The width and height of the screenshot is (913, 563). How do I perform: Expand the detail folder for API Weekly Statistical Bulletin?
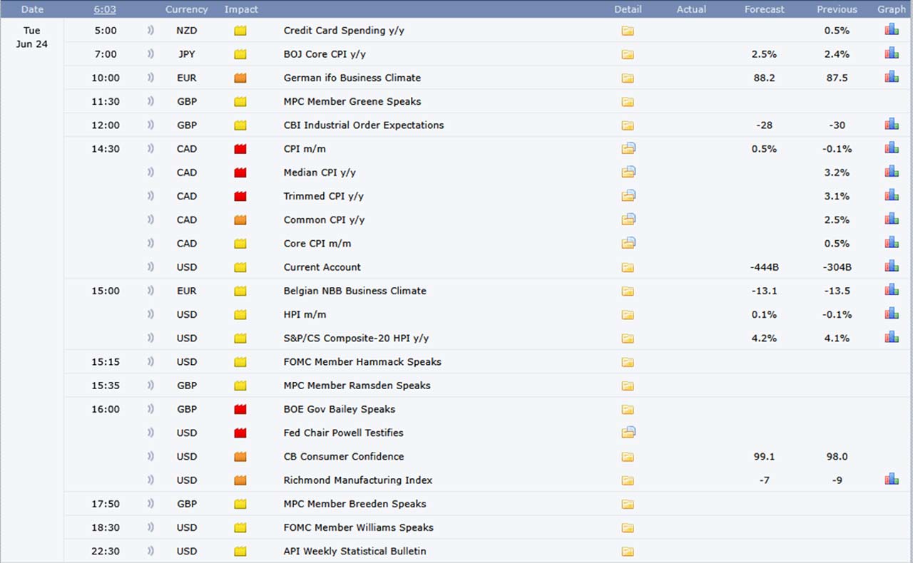pyautogui.click(x=628, y=551)
